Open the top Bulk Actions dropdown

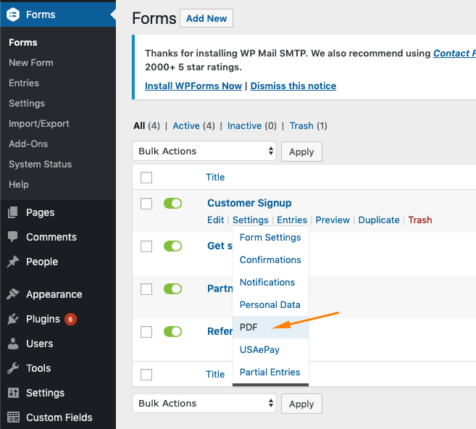point(204,151)
